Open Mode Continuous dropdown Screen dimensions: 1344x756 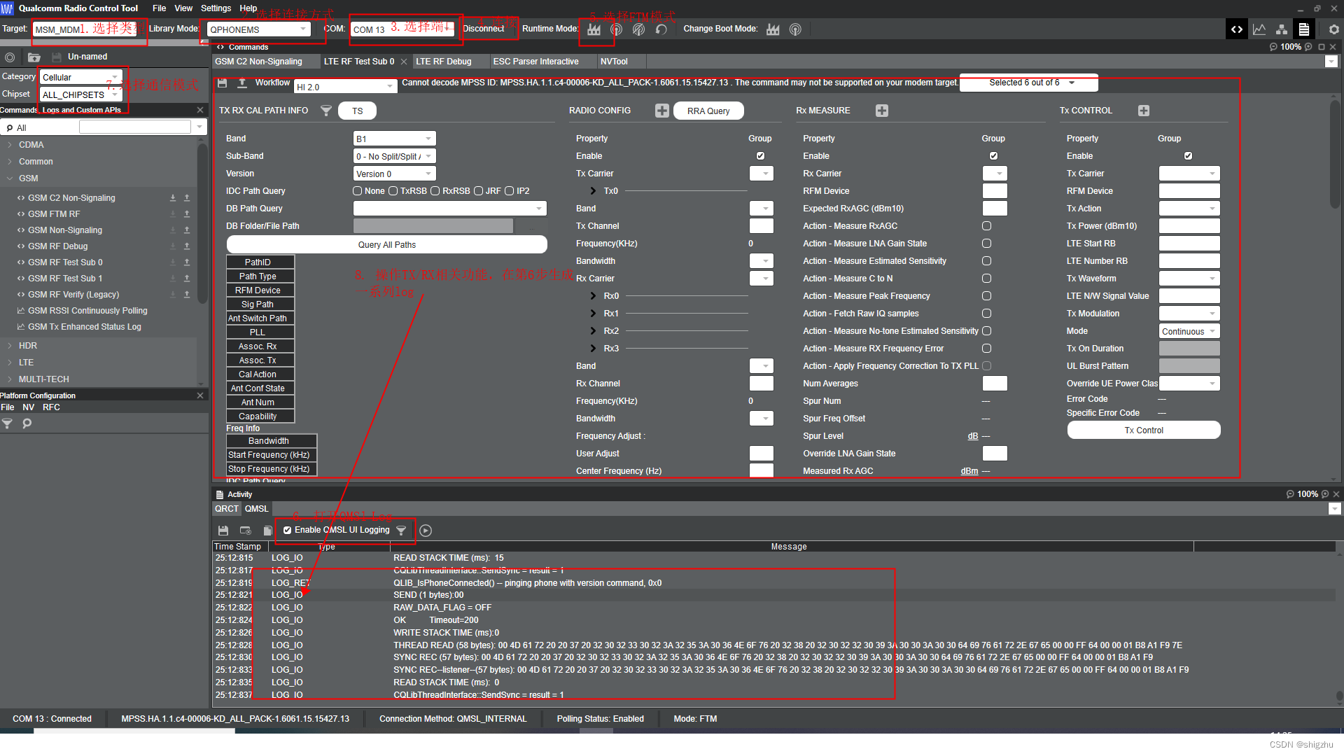(x=1189, y=331)
